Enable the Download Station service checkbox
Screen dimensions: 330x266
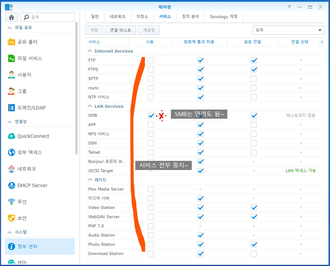click(x=151, y=254)
